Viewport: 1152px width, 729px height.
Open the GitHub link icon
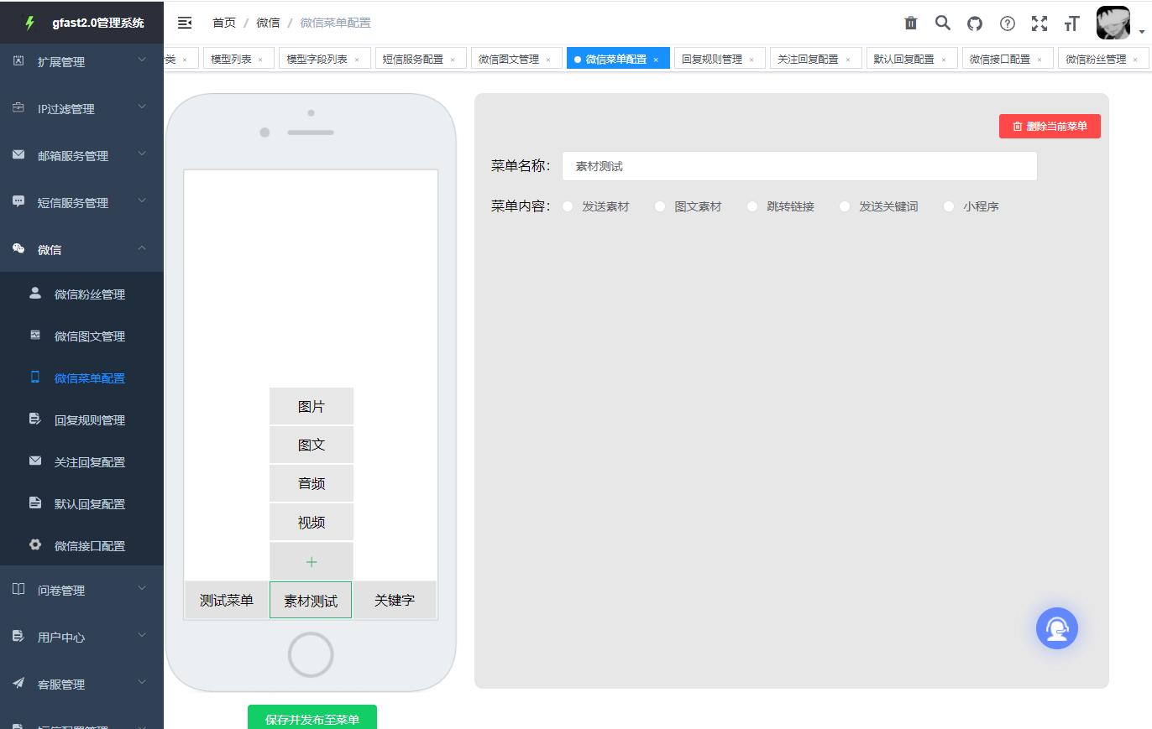tap(975, 23)
